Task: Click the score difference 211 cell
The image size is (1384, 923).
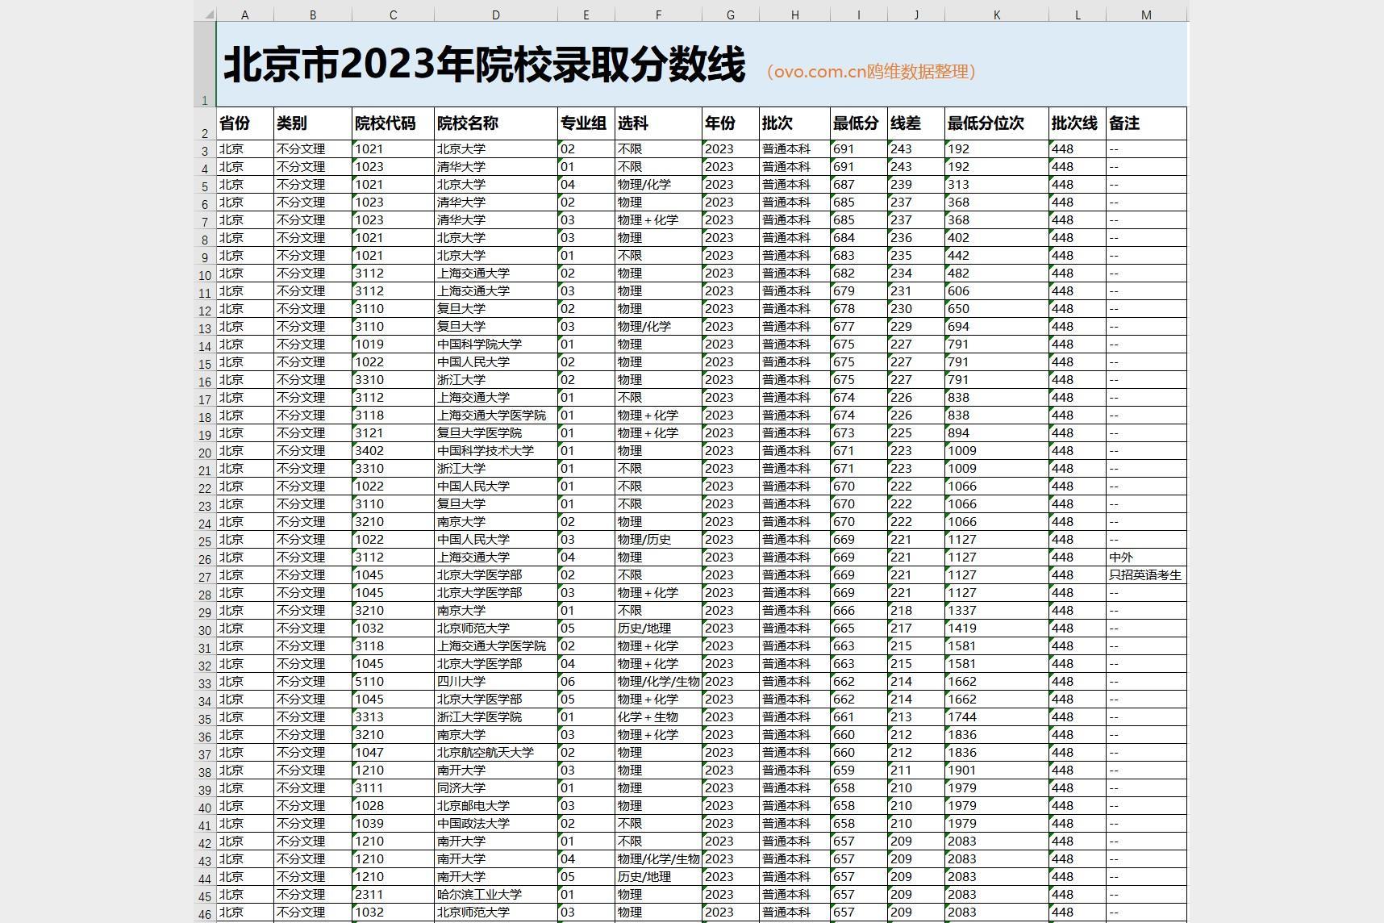Action: (916, 771)
